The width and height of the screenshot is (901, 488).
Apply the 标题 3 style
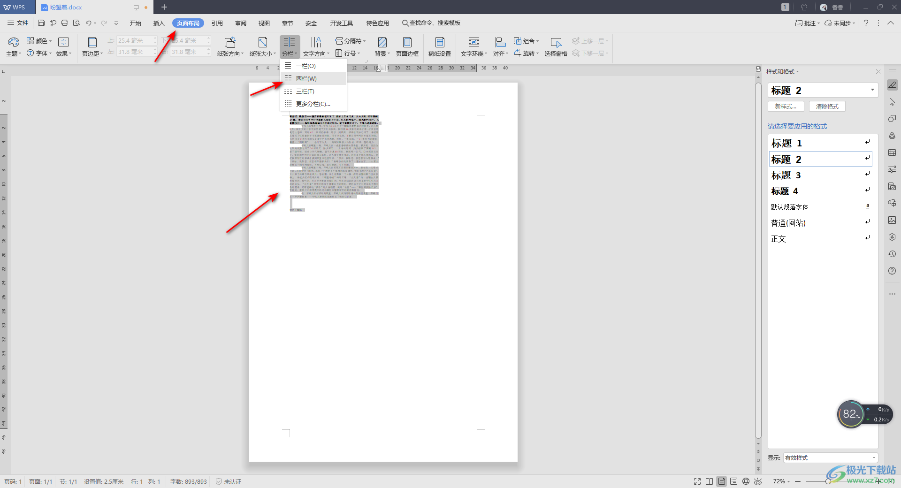(x=821, y=175)
